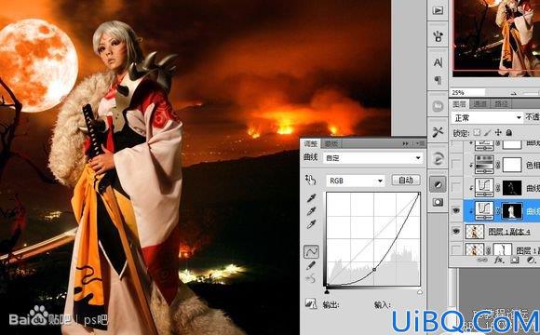Select the pencil draw-curve tool
Image resolution: width=540 pixels, height=335 pixels.
coord(311,265)
